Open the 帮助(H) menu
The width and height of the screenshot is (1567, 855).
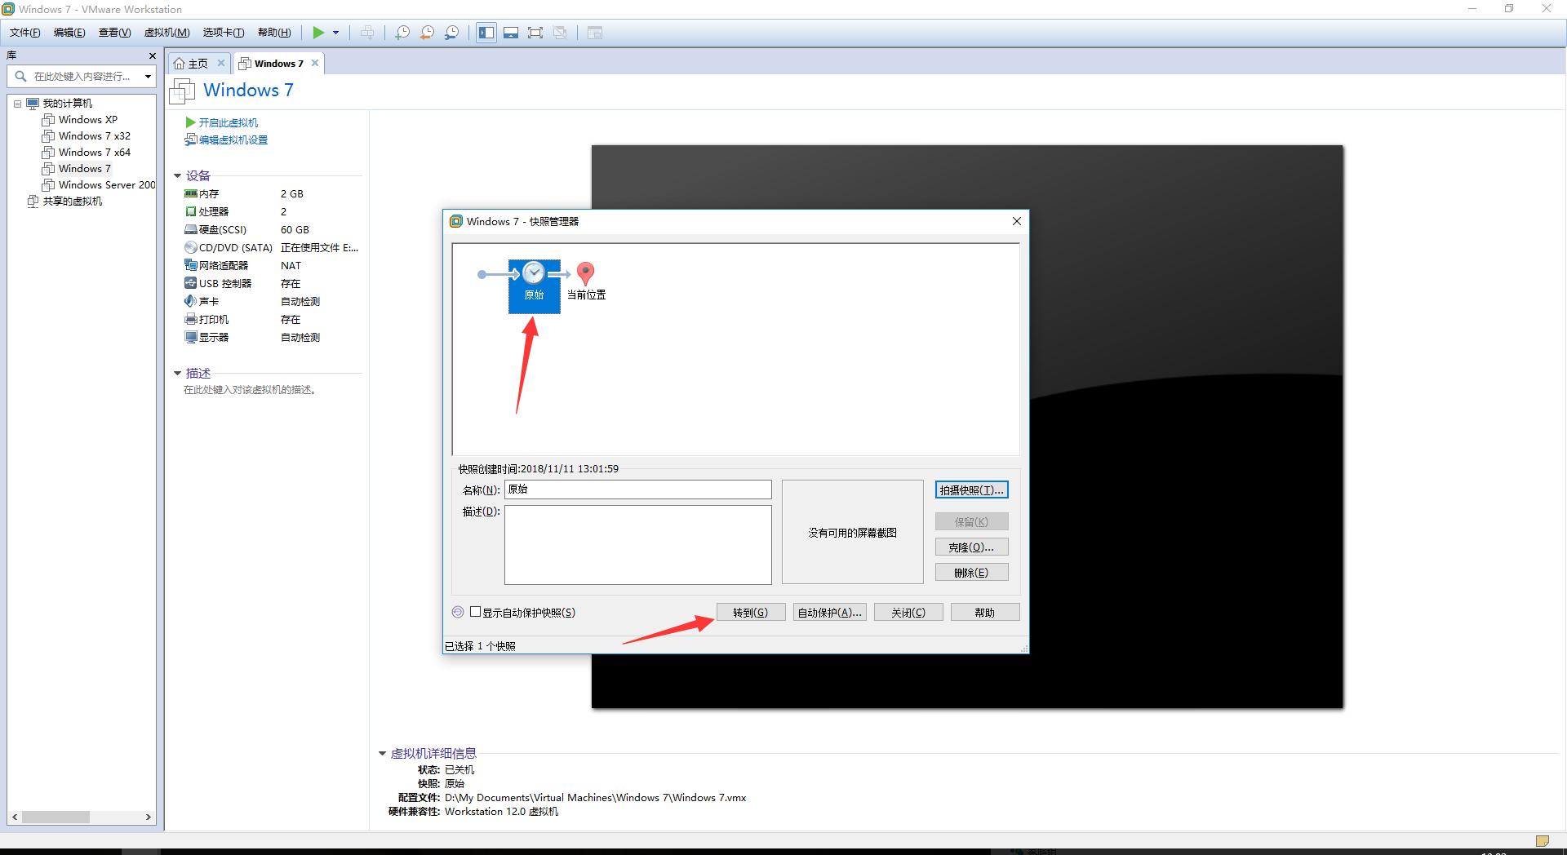tap(274, 33)
